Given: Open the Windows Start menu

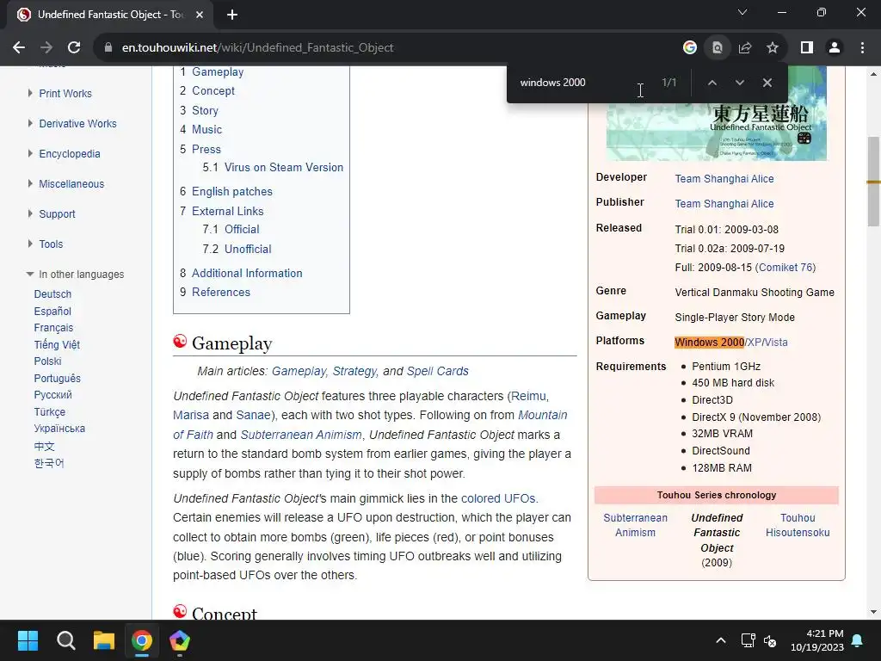Looking at the screenshot, I should click(28, 640).
